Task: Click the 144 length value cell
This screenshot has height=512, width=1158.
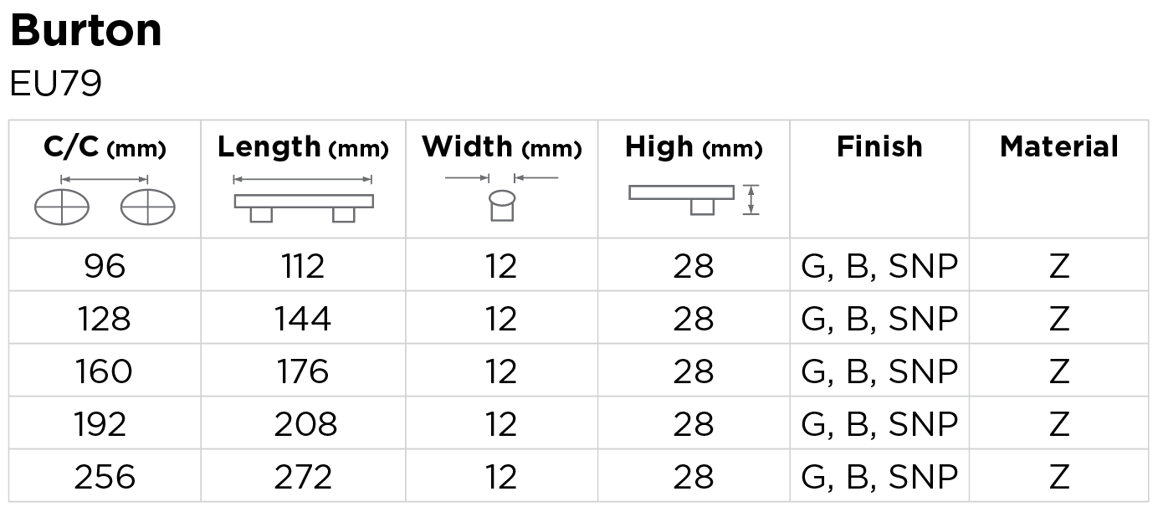Action: [303, 319]
